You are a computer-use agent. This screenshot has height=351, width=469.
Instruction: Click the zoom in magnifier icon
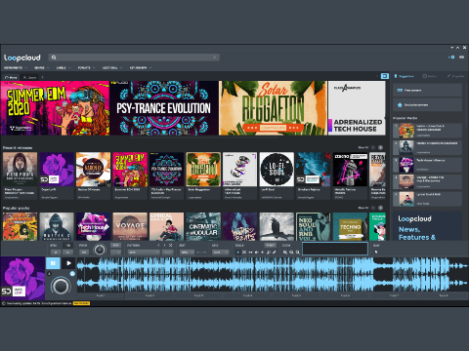[x=285, y=253]
